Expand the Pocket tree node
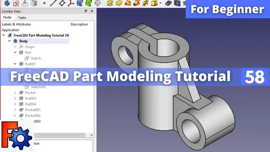270x152 pixels. tap(15, 93)
